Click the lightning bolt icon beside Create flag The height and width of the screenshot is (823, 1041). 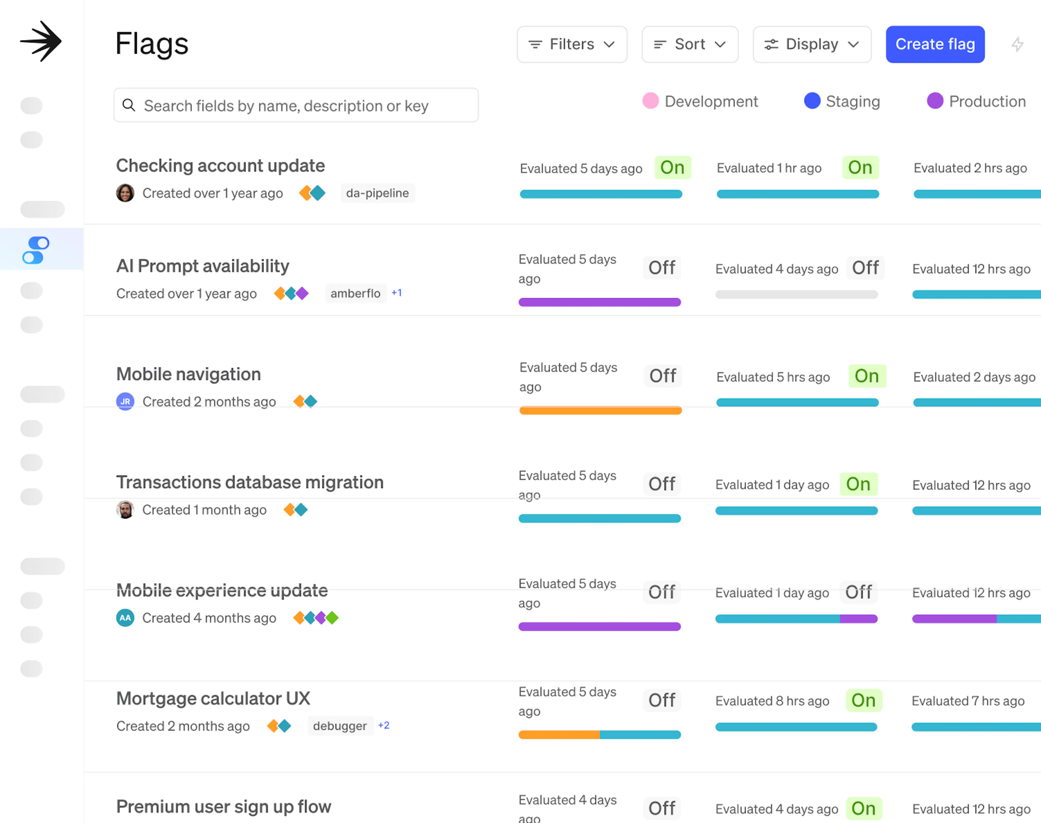[x=1018, y=44]
